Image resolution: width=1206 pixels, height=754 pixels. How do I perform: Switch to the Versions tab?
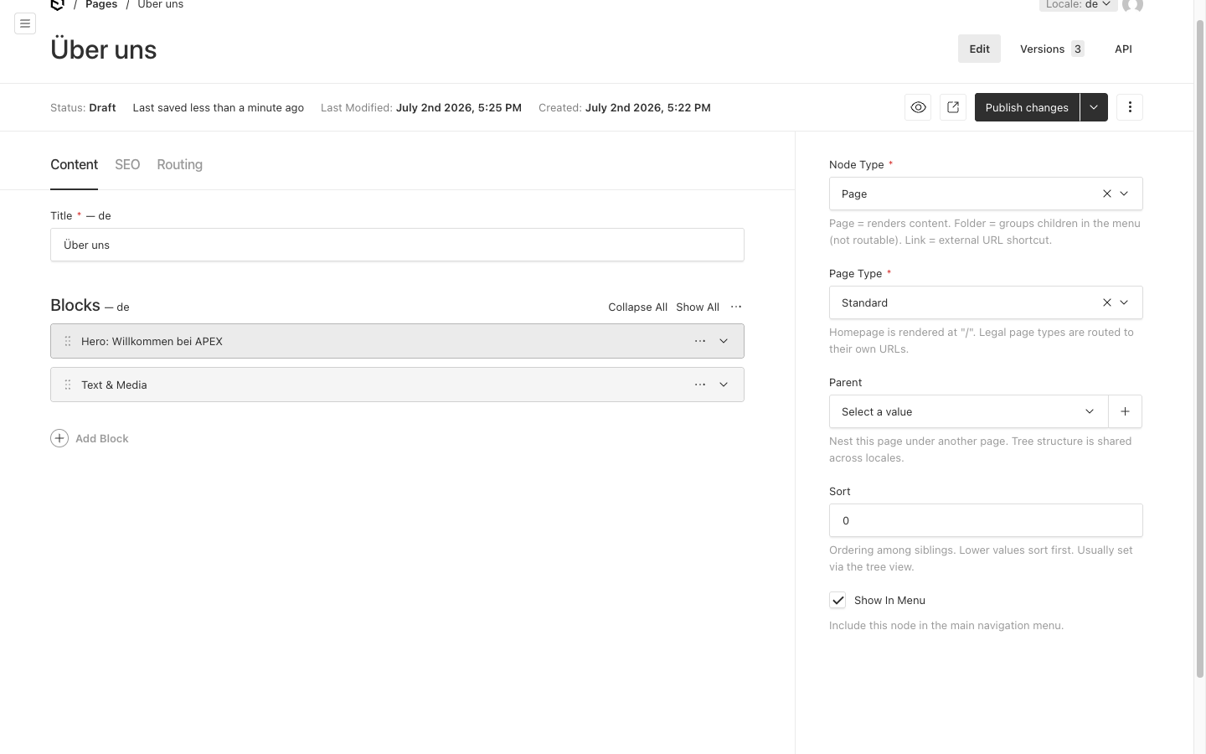[1052, 49]
